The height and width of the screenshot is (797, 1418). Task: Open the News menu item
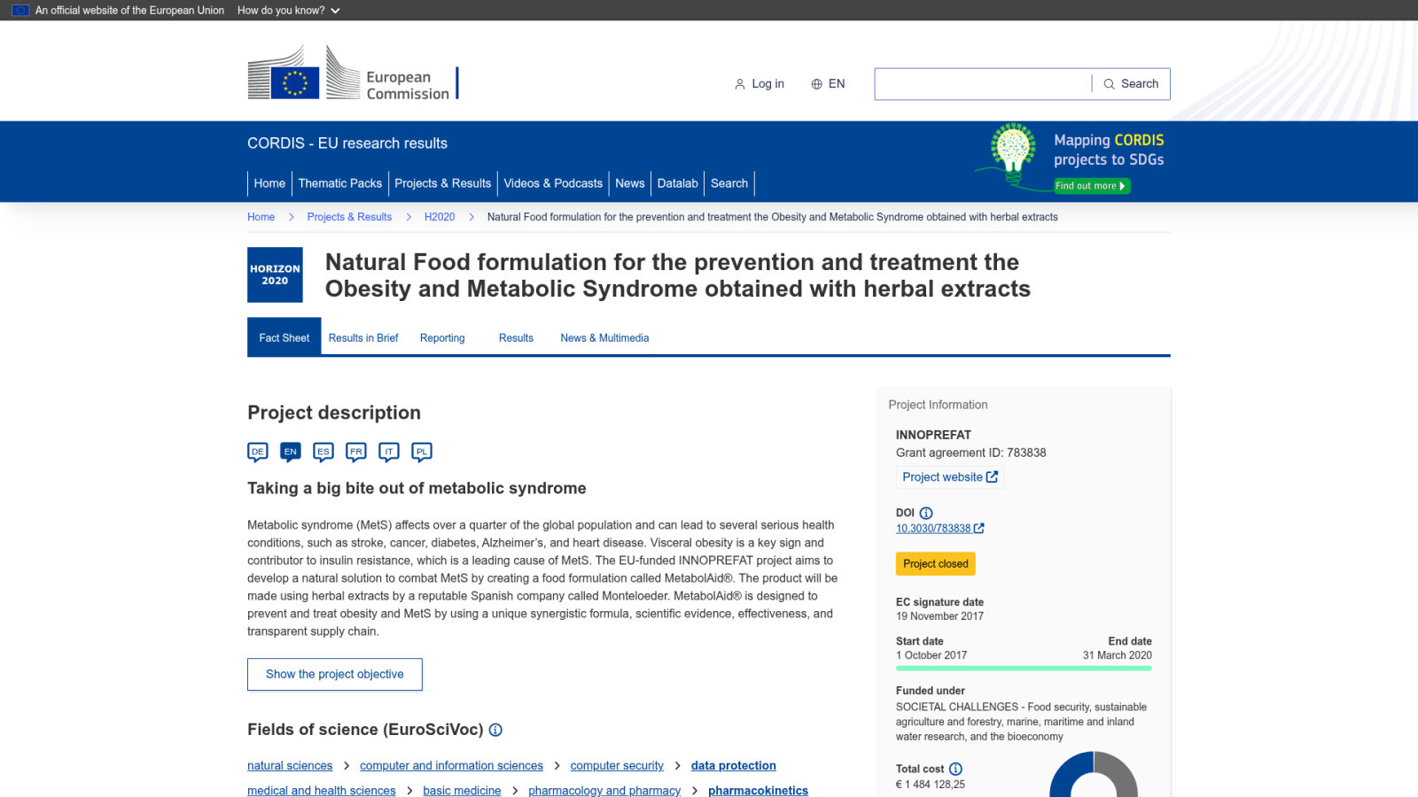point(630,183)
